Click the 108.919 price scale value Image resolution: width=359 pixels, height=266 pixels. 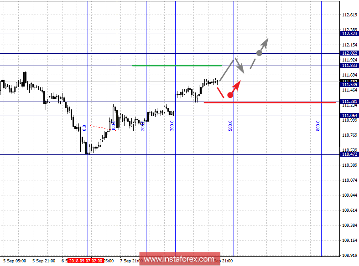tap(349, 255)
